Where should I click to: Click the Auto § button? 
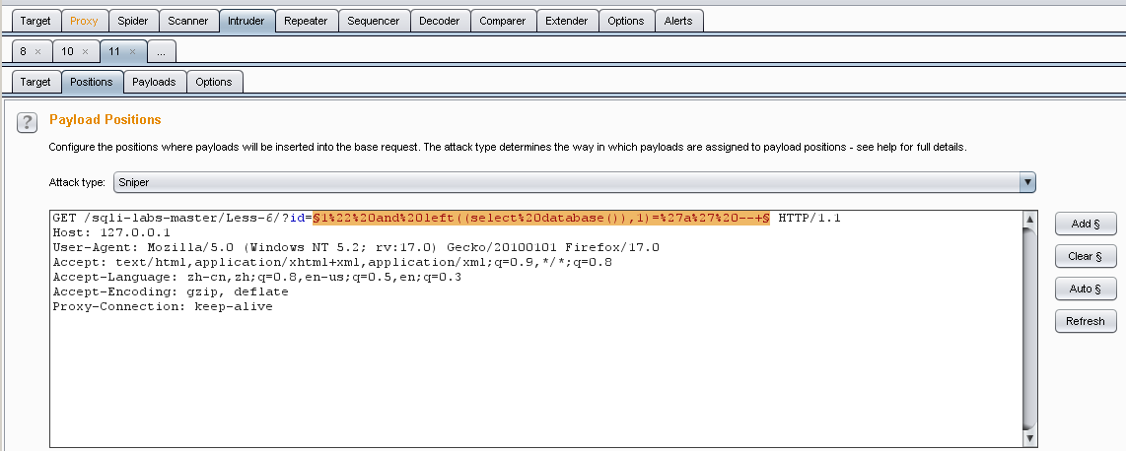tap(1086, 289)
